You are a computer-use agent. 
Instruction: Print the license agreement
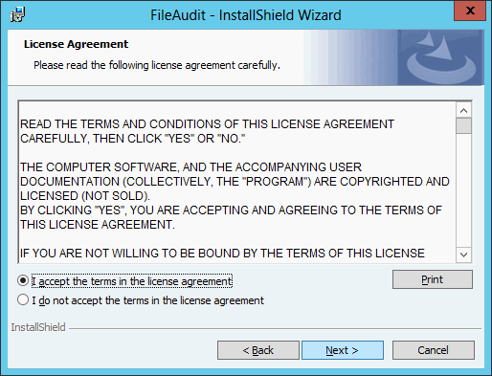[433, 279]
